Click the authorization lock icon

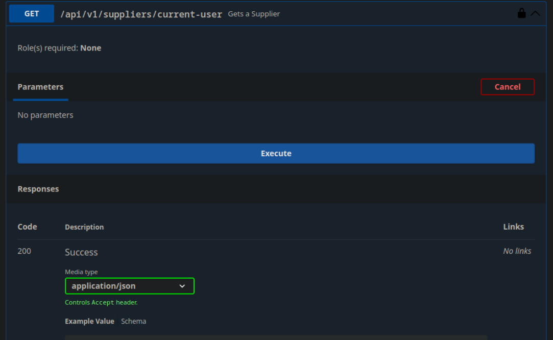click(521, 14)
